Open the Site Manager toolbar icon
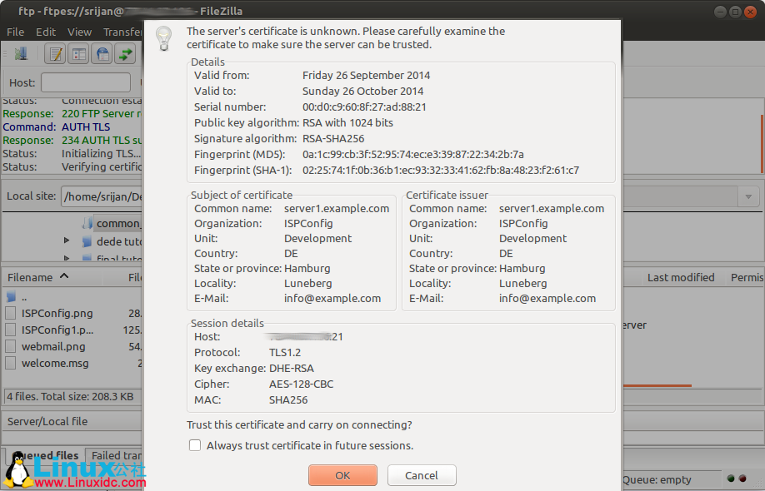 pos(22,53)
